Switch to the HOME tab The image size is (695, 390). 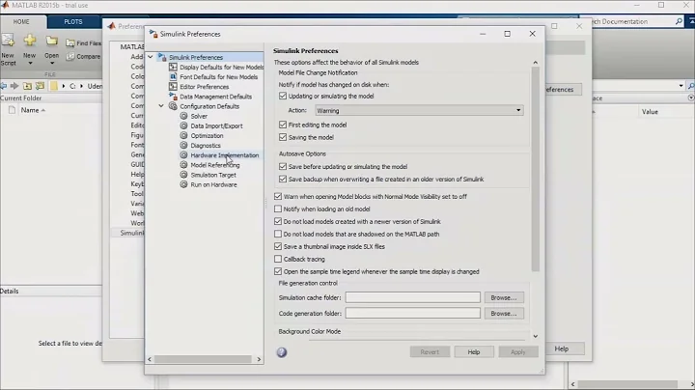tap(21, 21)
